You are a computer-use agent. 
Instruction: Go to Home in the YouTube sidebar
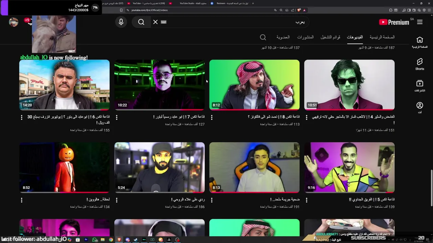419,42
